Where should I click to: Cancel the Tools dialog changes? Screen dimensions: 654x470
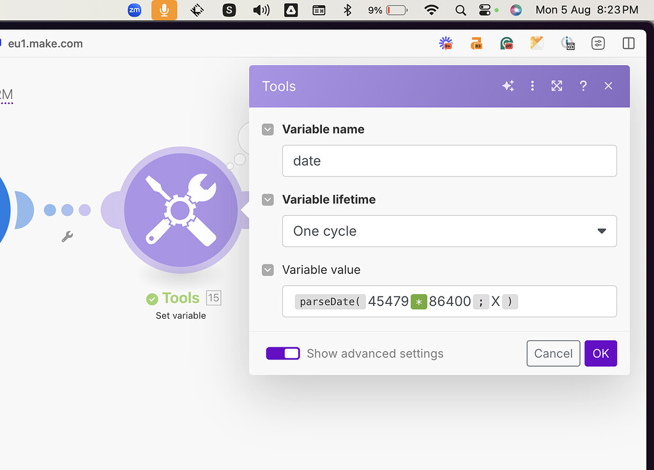coord(553,353)
